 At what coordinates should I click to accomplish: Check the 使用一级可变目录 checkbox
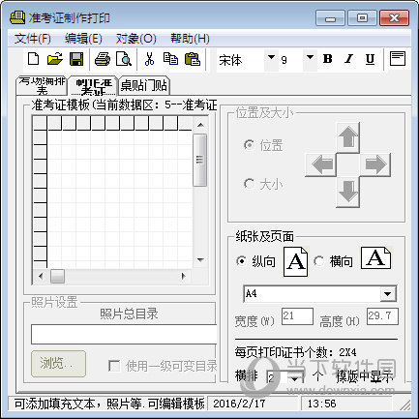(114, 366)
